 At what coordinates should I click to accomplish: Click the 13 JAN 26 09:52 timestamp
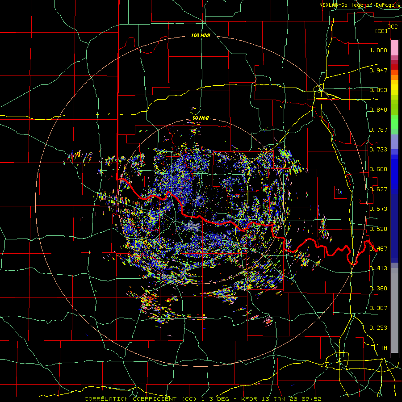click(292, 399)
